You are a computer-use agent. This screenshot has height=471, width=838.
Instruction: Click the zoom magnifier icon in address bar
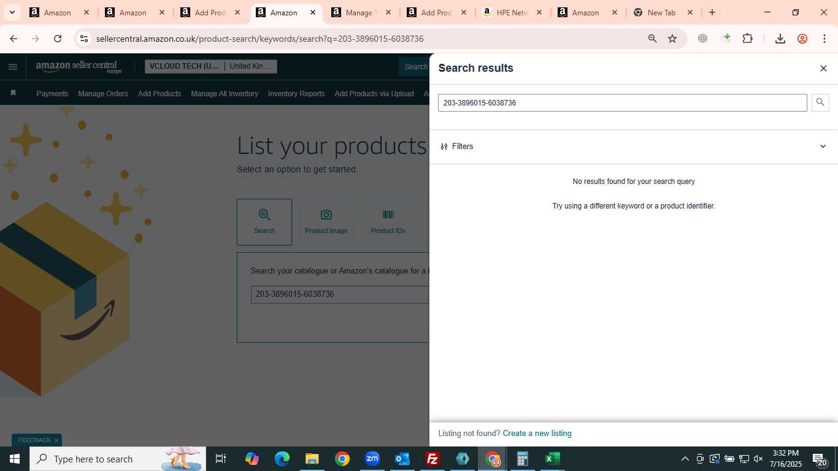point(652,39)
